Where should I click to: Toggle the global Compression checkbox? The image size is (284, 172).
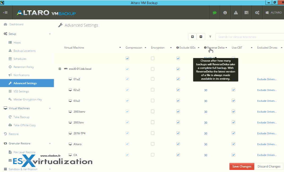click(x=127, y=58)
